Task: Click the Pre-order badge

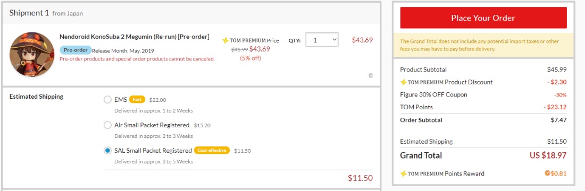Action: (x=76, y=50)
